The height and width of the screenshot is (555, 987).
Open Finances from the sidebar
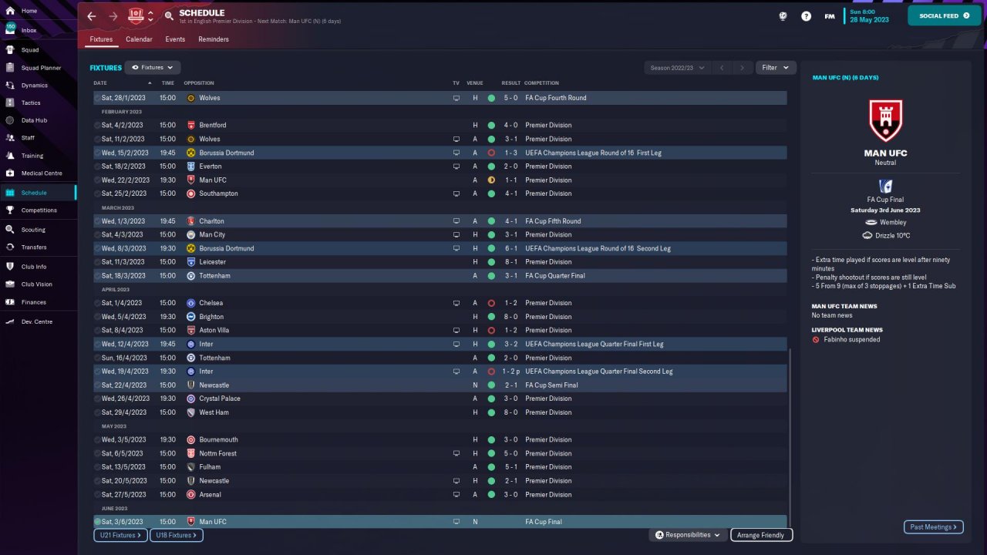pos(34,302)
